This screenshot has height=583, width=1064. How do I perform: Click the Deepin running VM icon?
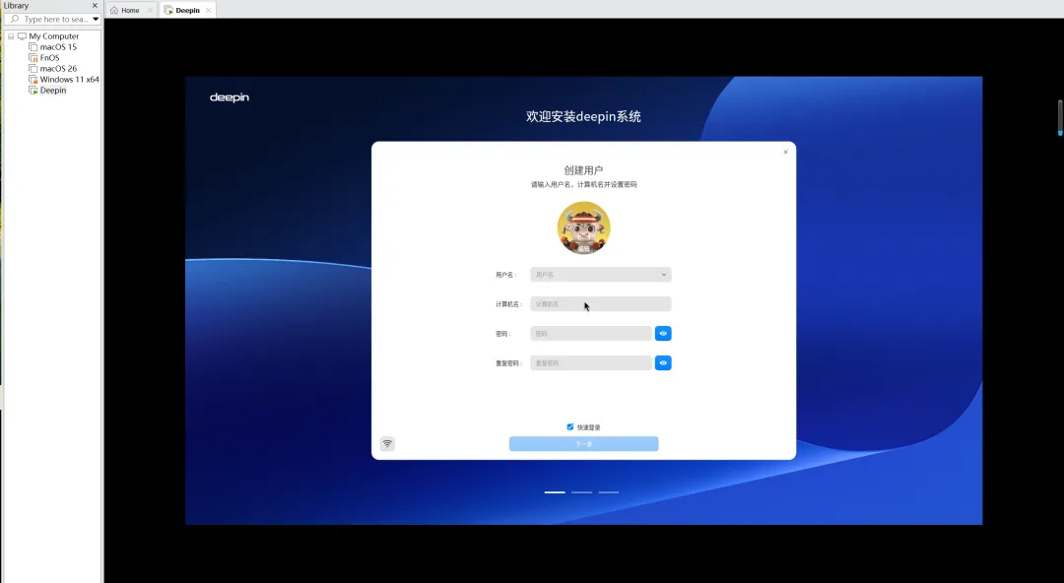tap(33, 91)
